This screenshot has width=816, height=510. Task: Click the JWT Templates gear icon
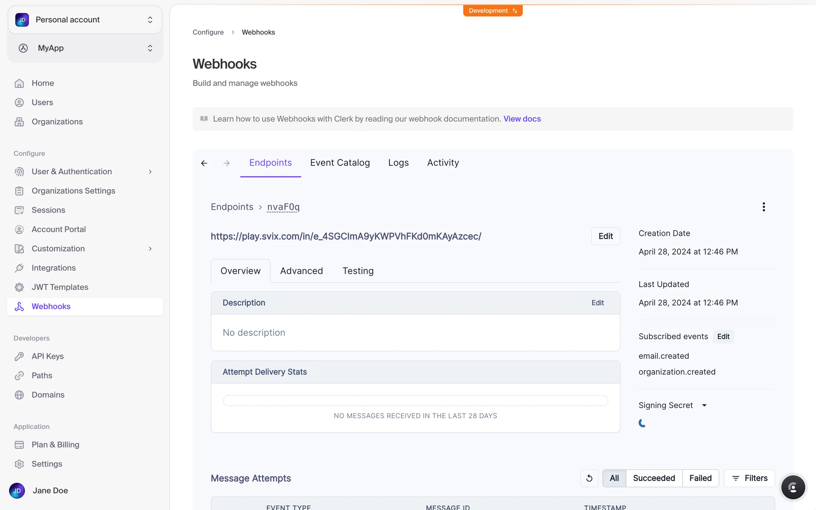(19, 287)
